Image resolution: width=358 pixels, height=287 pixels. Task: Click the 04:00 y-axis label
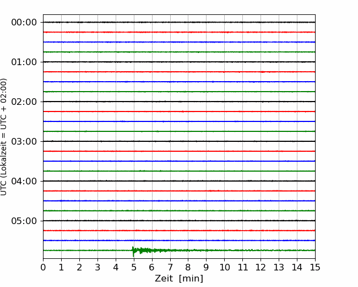(24, 181)
